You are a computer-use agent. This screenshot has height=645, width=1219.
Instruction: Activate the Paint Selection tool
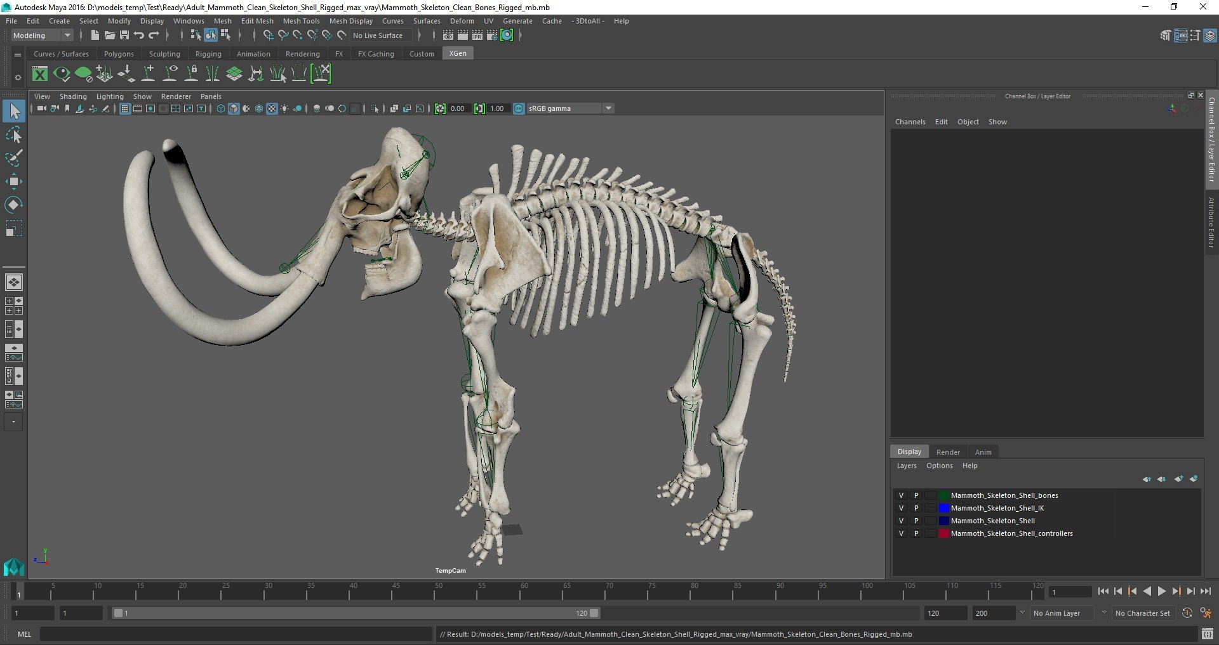[x=14, y=158]
